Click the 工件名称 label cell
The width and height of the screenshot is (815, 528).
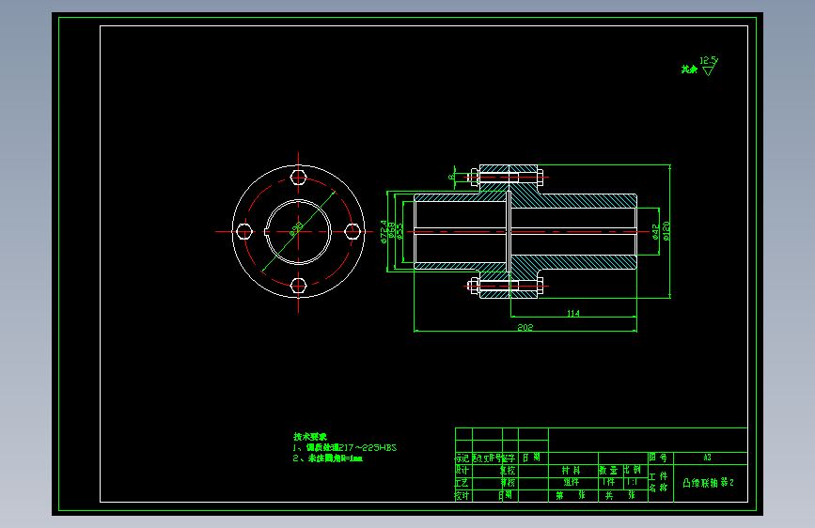coord(661,483)
